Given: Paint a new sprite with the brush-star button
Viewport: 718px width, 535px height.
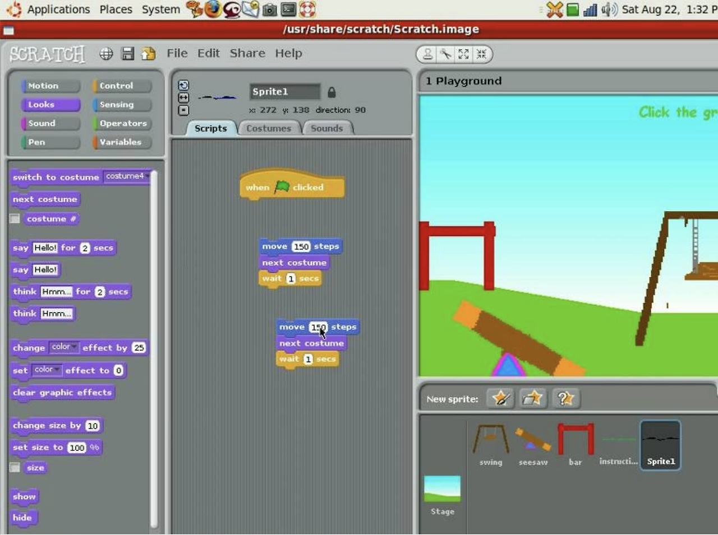Looking at the screenshot, I should tap(500, 398).
